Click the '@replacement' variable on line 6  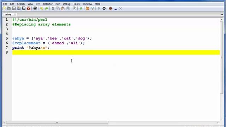pos(26,43)
